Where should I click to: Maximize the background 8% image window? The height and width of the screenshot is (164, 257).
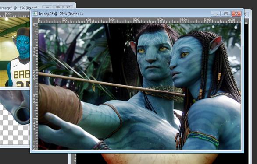pyautogui.click(x=58, y=7)
